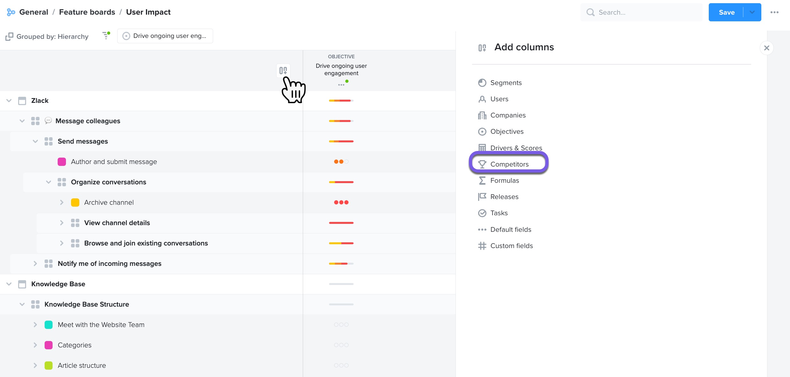The image size is (790, 377).
Task: Go to Feature boards breadcrumb link
Action: tap(87, 12)
